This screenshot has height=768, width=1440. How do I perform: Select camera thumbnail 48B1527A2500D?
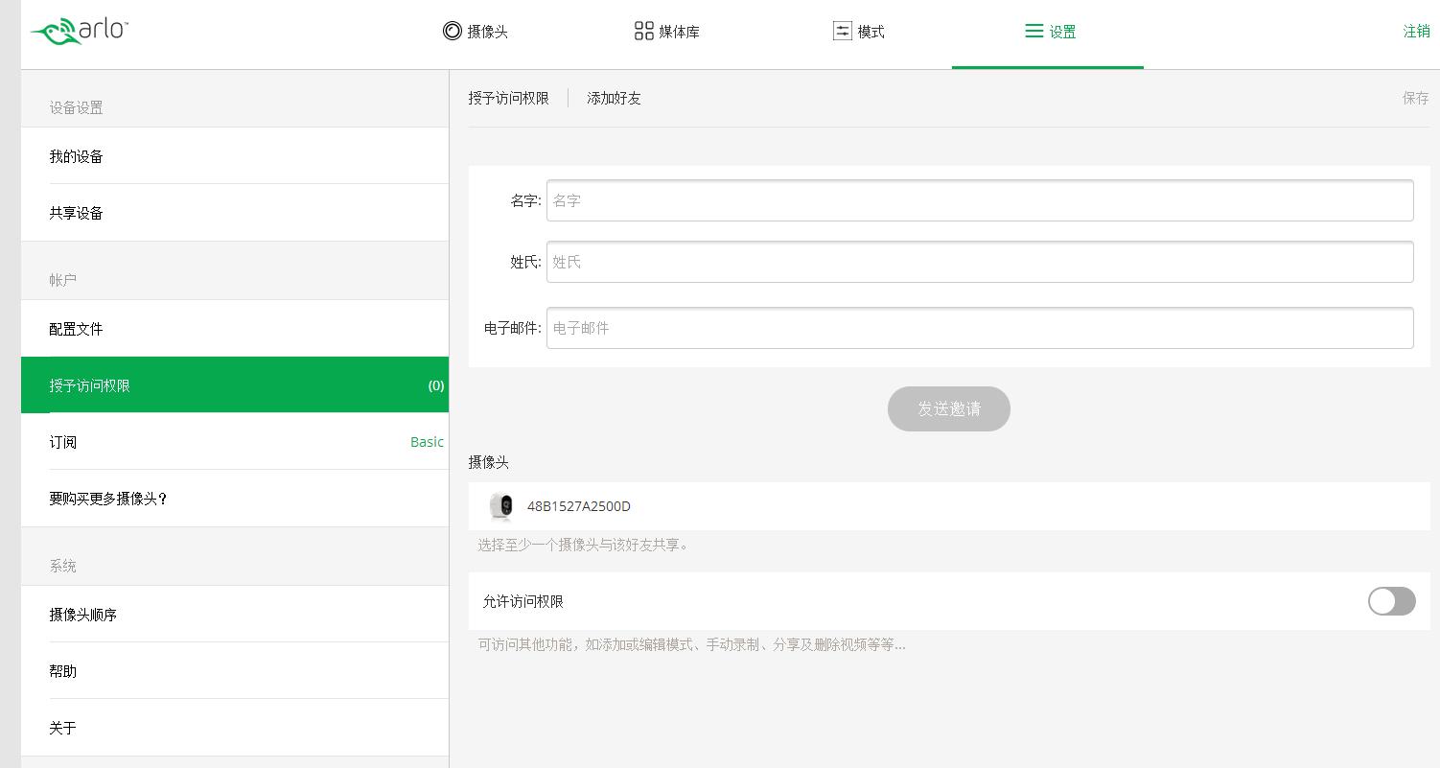[x=500, y=506]
